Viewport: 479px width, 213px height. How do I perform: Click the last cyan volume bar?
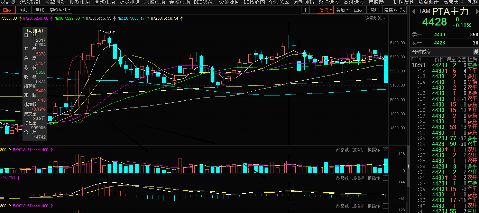pos(386,166)
